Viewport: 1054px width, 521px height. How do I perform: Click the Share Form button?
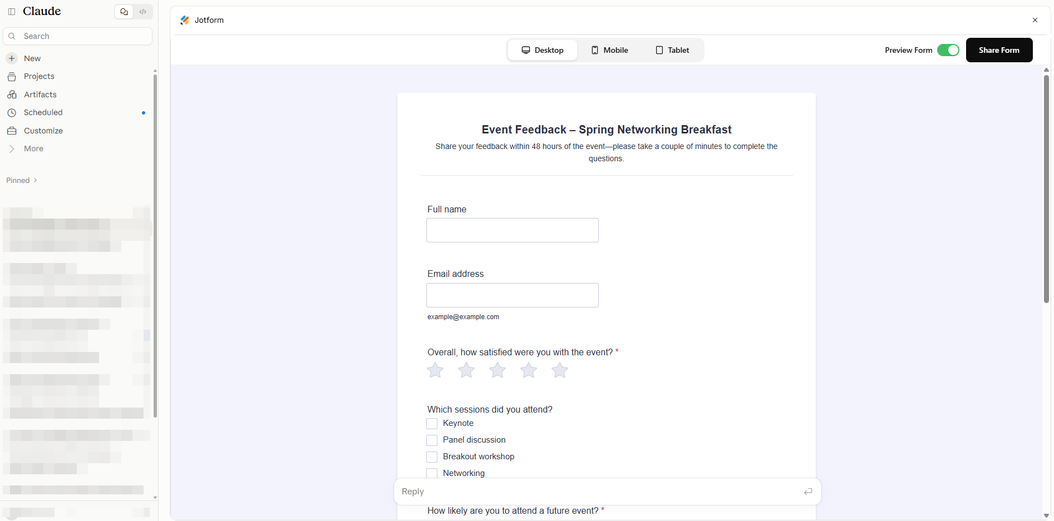(x=999, y=50)
